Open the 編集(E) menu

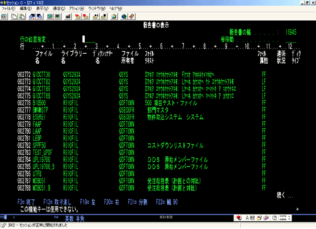point(25,9)
